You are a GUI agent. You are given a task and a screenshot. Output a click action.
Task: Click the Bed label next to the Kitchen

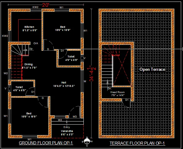(63, 27)
